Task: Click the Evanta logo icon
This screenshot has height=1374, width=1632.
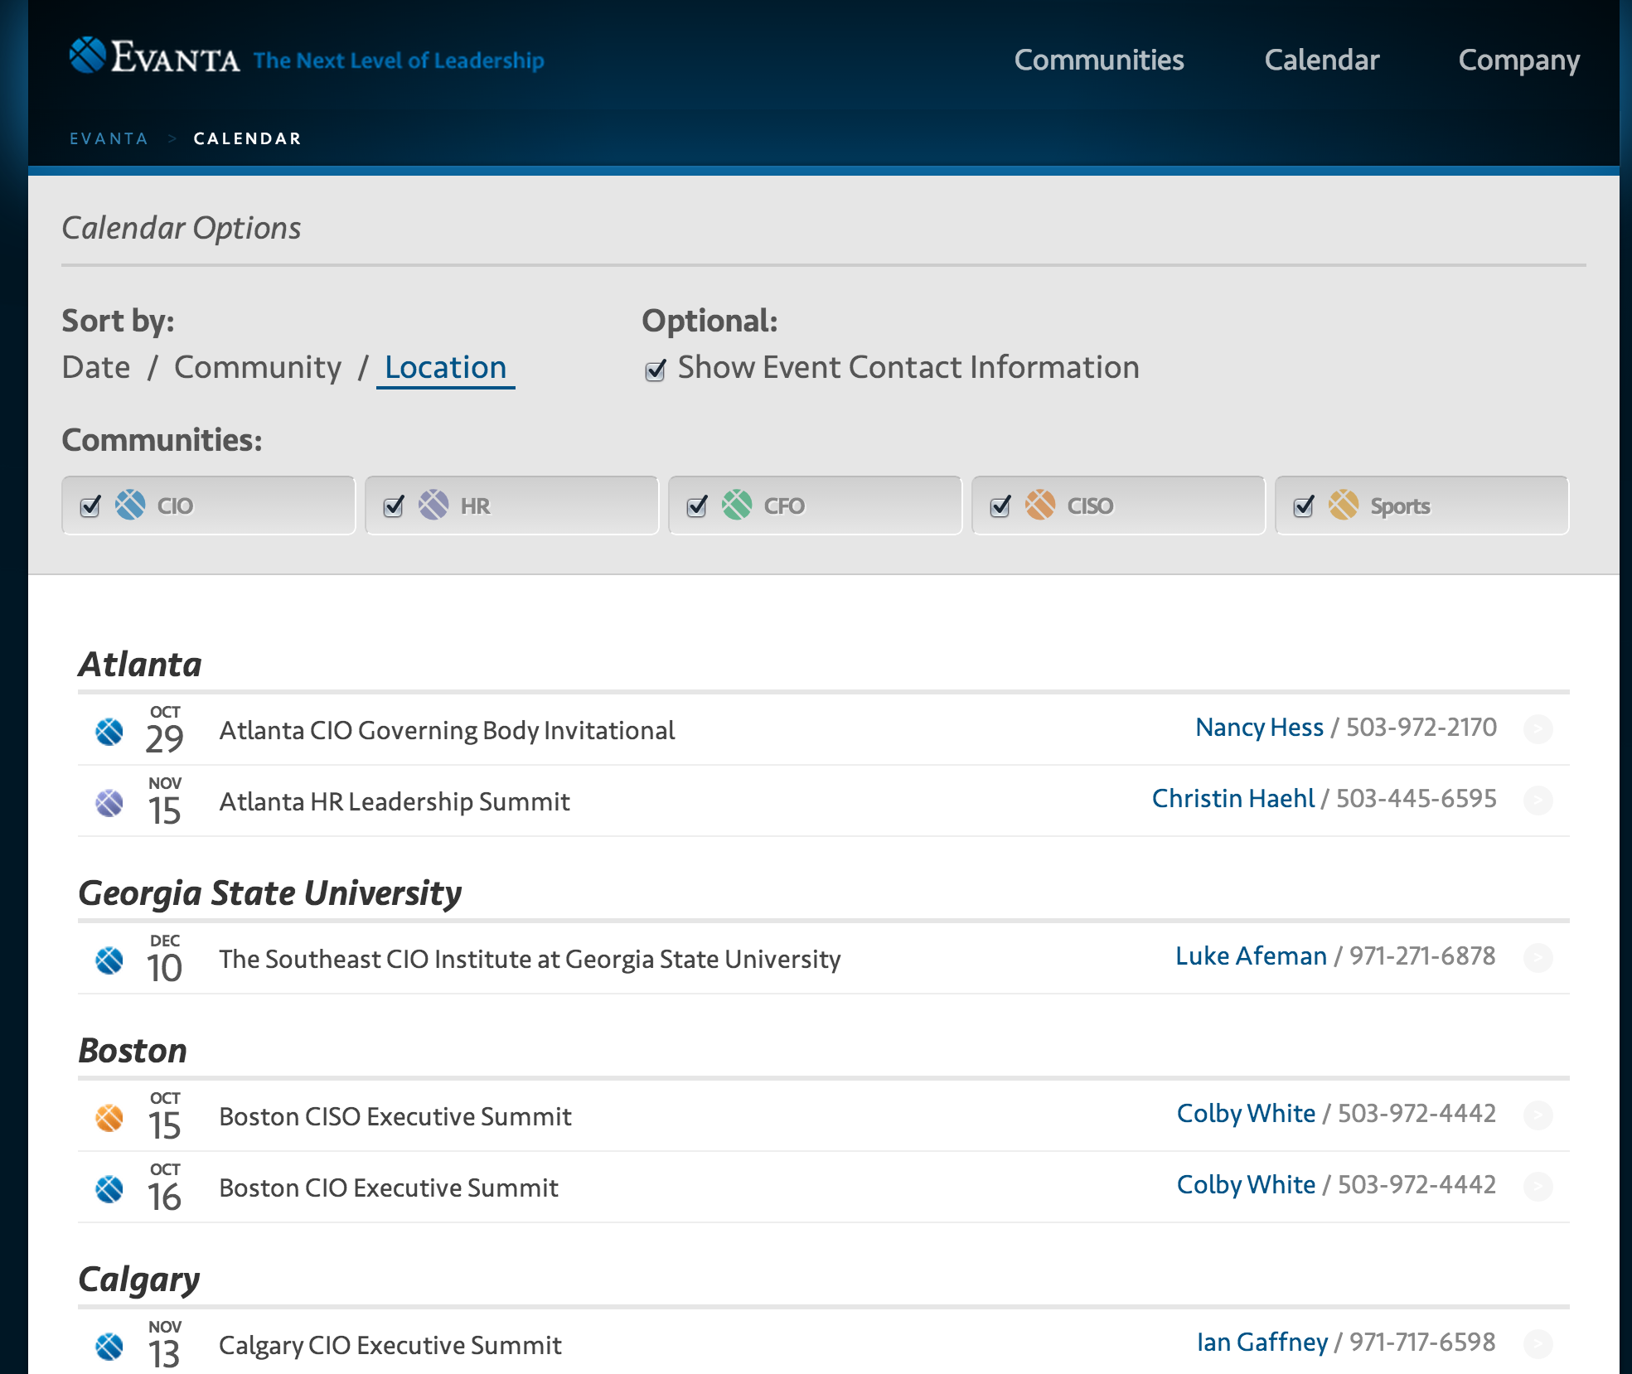Action: coord(88,56)
